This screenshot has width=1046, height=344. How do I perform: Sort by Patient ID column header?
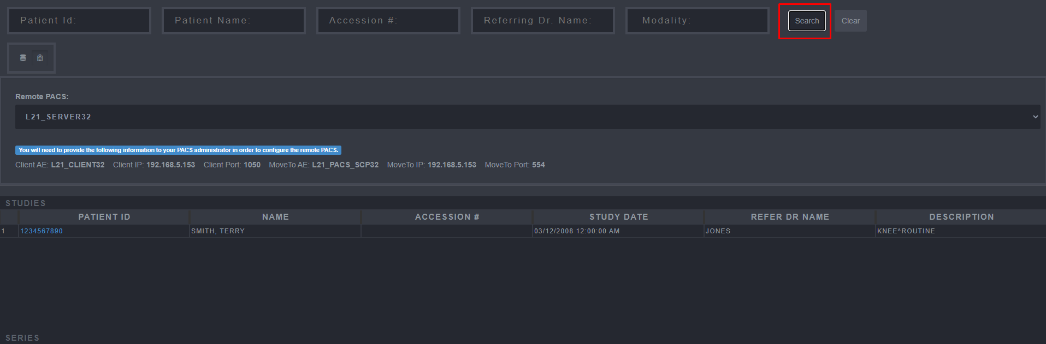[104, 217]
